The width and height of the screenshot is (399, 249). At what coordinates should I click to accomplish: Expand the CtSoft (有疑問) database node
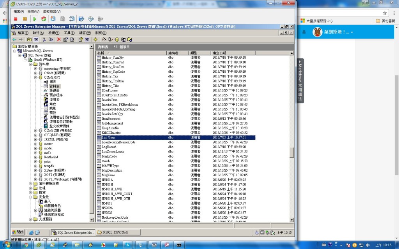35,73
